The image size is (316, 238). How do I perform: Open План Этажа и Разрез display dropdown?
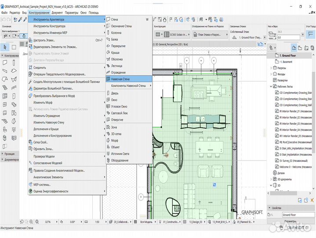tap(210, 34)
